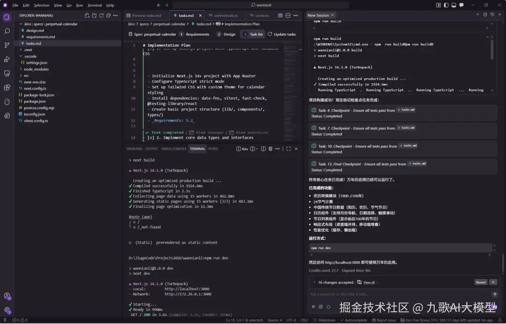Screen dimensions: 506x324
Task: Maximize the terminal panel size
Action: click(289, 149)
